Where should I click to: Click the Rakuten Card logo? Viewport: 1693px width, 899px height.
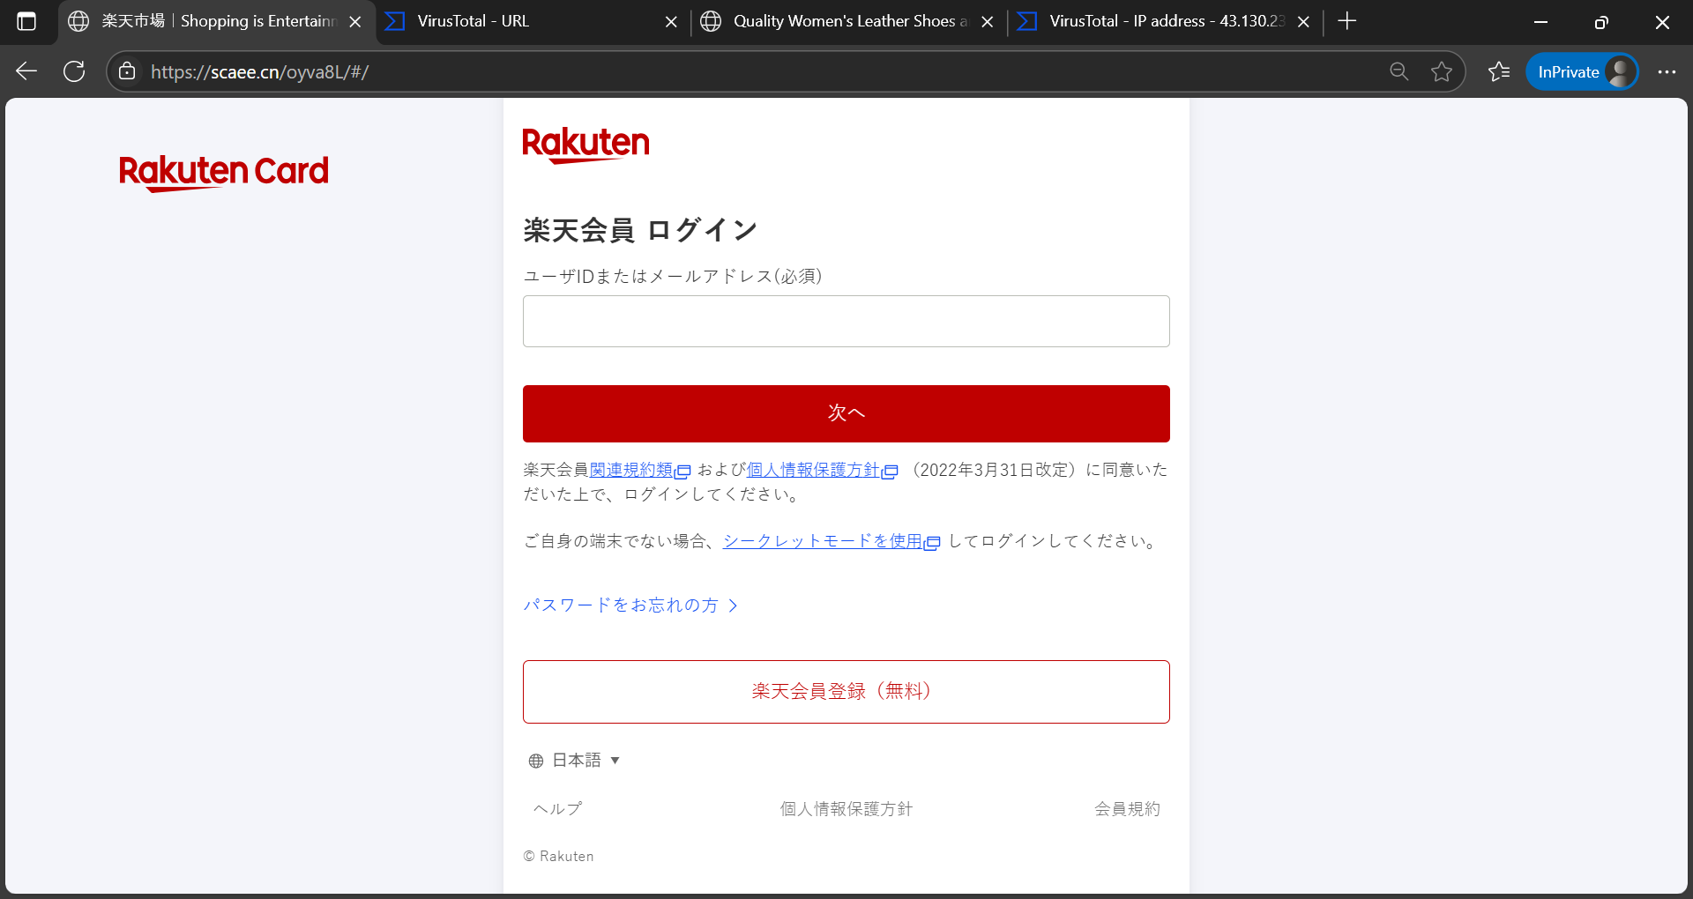[x=224, y=172]
